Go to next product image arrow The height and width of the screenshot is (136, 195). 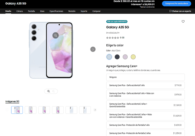pos(93,49)
